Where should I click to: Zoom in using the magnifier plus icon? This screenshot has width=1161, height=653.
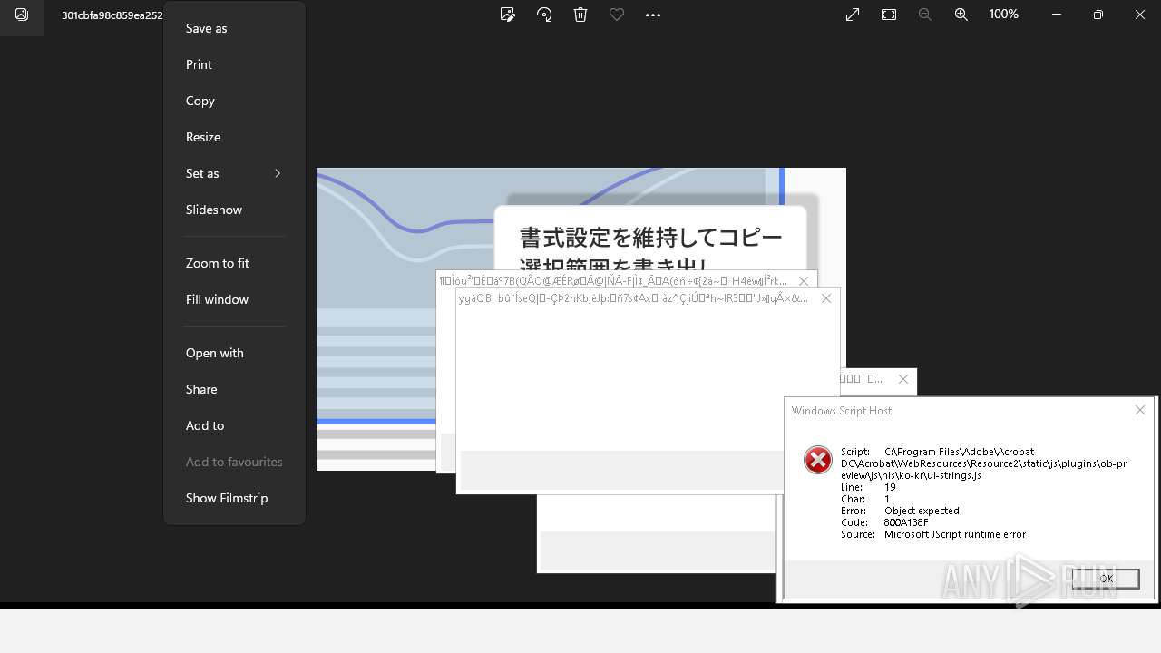961,15
